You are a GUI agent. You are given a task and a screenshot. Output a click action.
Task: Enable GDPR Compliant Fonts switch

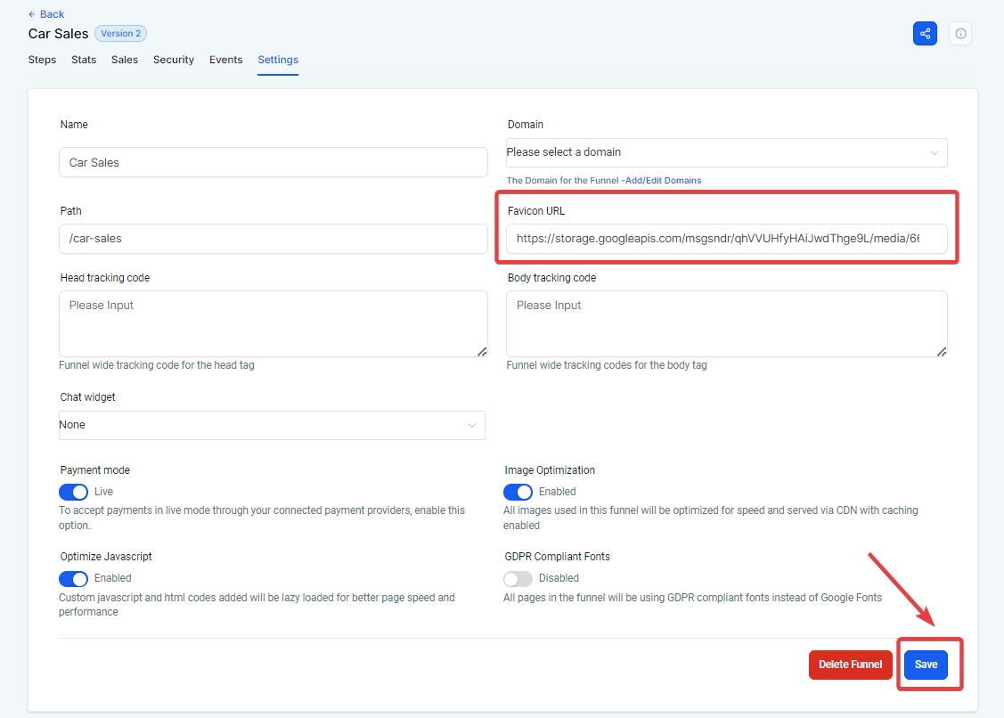[x=518, y=579]
